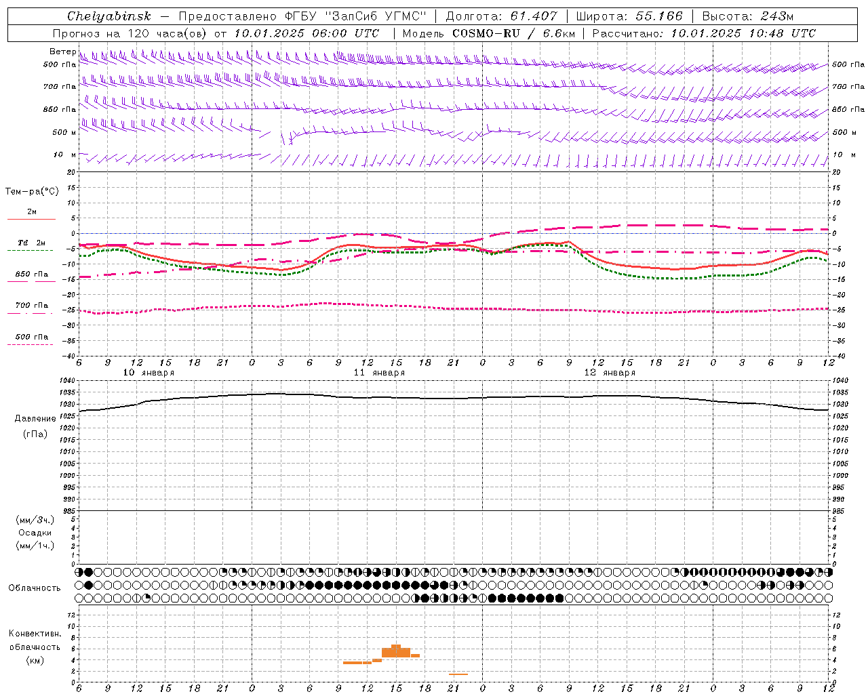This screenshot has height=694, width=868.
Task: Click the 850 гПа temperature legend entry
Action: 31,274
